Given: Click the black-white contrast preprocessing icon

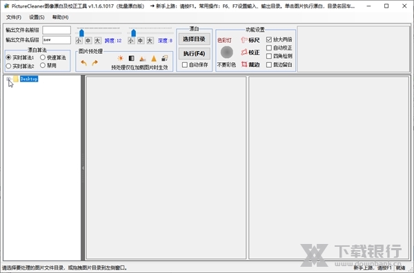Looking at the screenshot, I should (131, 59).
